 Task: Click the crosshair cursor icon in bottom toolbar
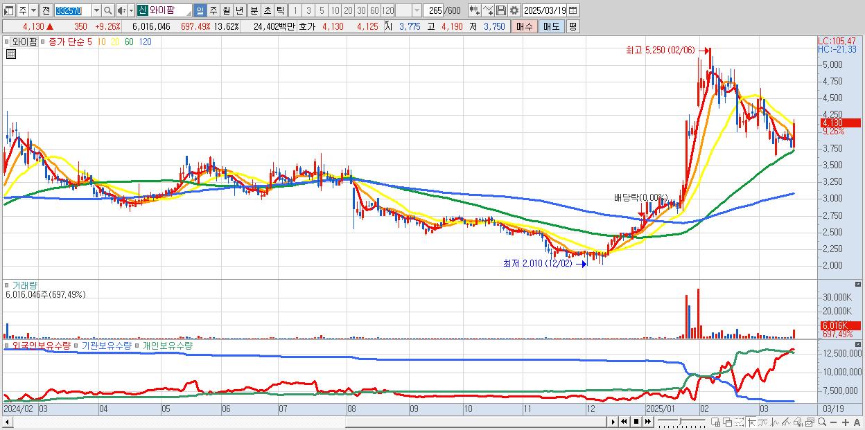751,422
